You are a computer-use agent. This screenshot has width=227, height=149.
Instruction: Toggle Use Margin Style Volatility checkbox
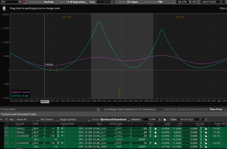coord(98,109)
